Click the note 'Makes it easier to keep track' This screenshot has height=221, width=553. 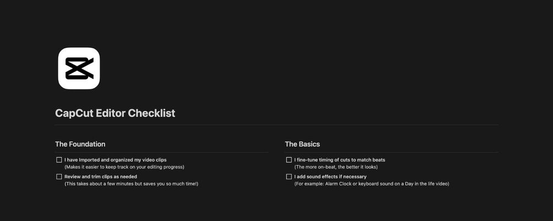[124, 167]
